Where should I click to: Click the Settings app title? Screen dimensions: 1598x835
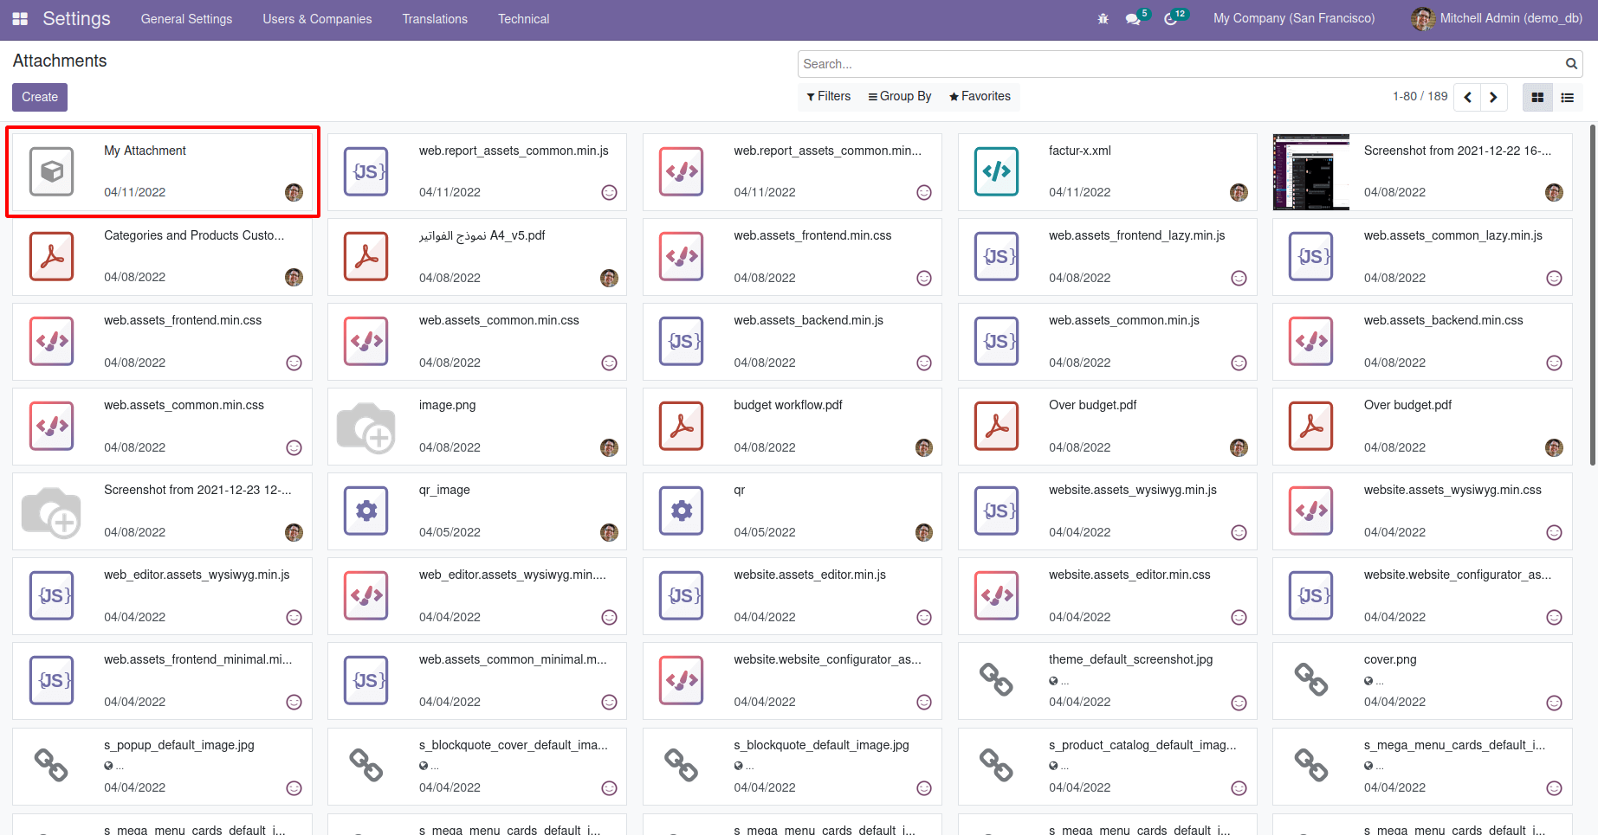coord(76,18)
